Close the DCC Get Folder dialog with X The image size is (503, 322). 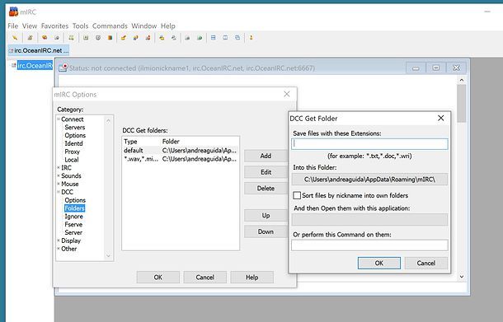coord(441,119)
